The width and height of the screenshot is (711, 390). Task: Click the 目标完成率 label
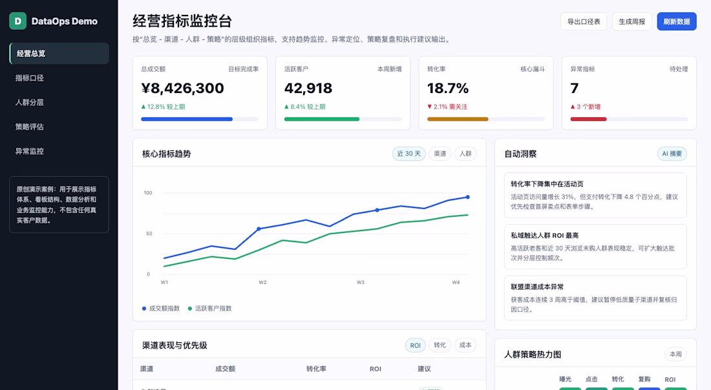[x=244, y=69]
